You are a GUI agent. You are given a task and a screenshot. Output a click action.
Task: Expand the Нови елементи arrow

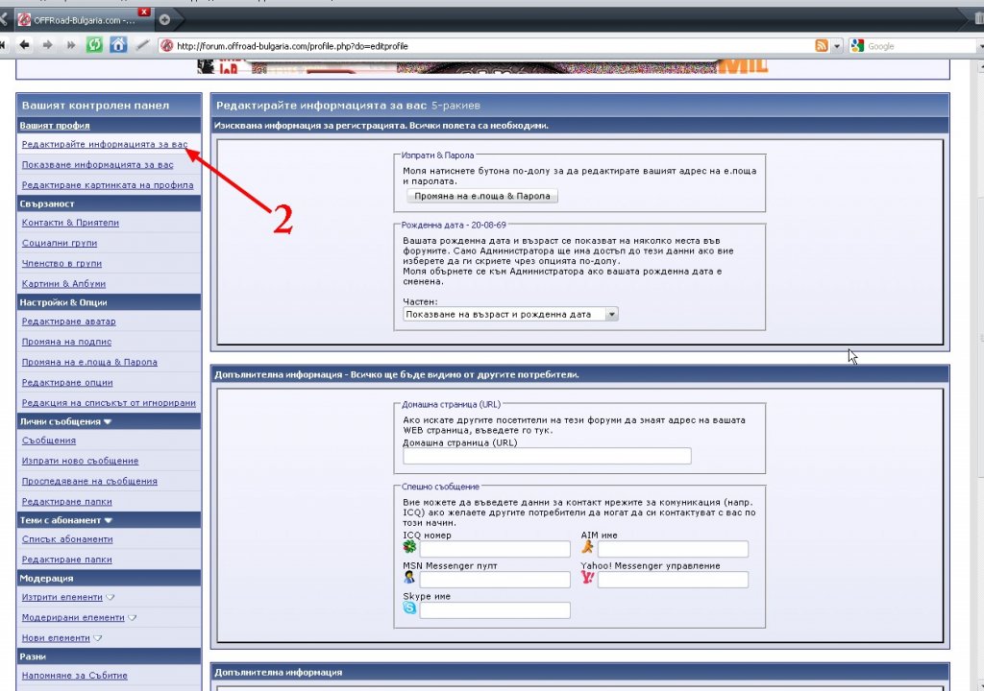tap(97, 638)
